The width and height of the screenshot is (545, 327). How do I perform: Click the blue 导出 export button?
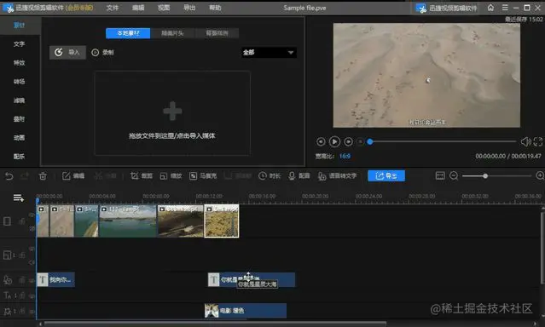coord(386,176)
